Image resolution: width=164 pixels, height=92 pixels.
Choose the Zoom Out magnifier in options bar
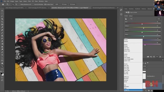(x=16, y=4)
